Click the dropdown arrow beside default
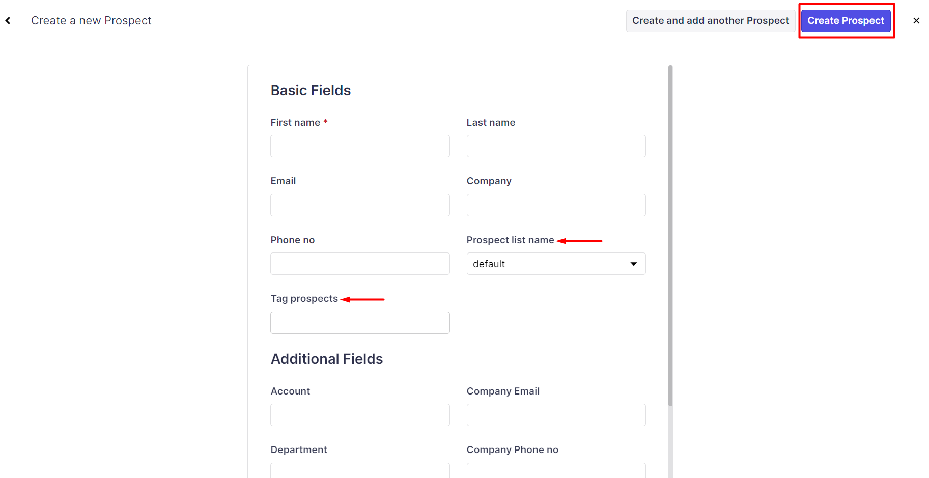929x478 pixels. 633,264
